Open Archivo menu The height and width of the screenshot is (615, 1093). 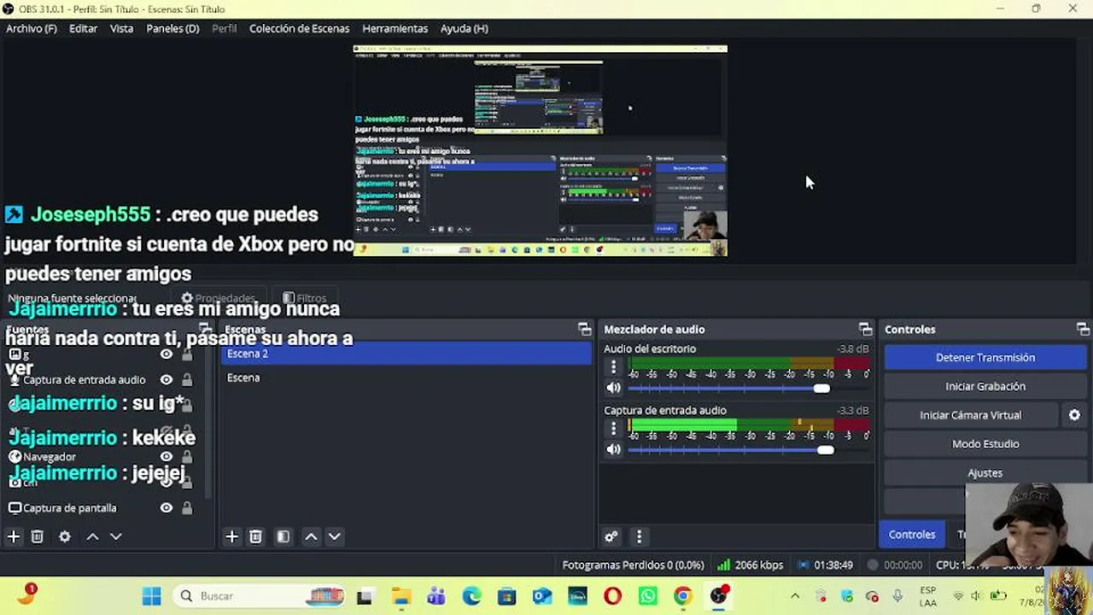(32, 28)
